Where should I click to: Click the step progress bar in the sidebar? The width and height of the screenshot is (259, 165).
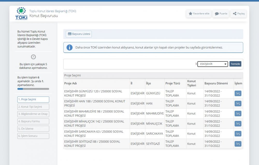(x=33, y=89)
